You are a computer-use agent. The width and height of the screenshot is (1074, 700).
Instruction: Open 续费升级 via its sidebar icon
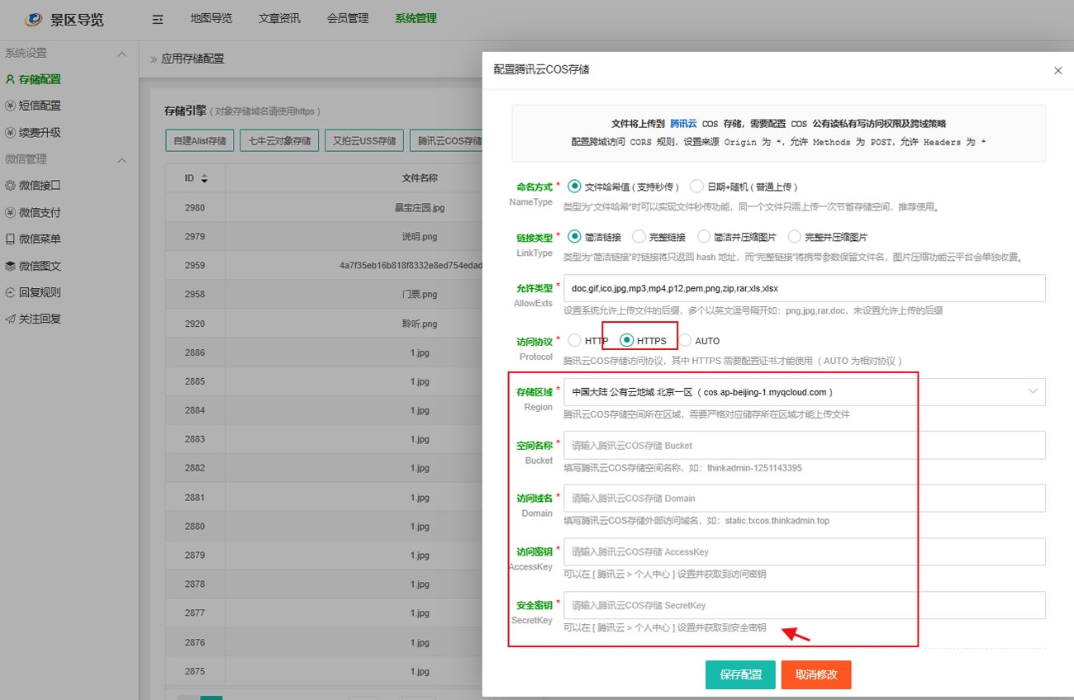[10, 133]
